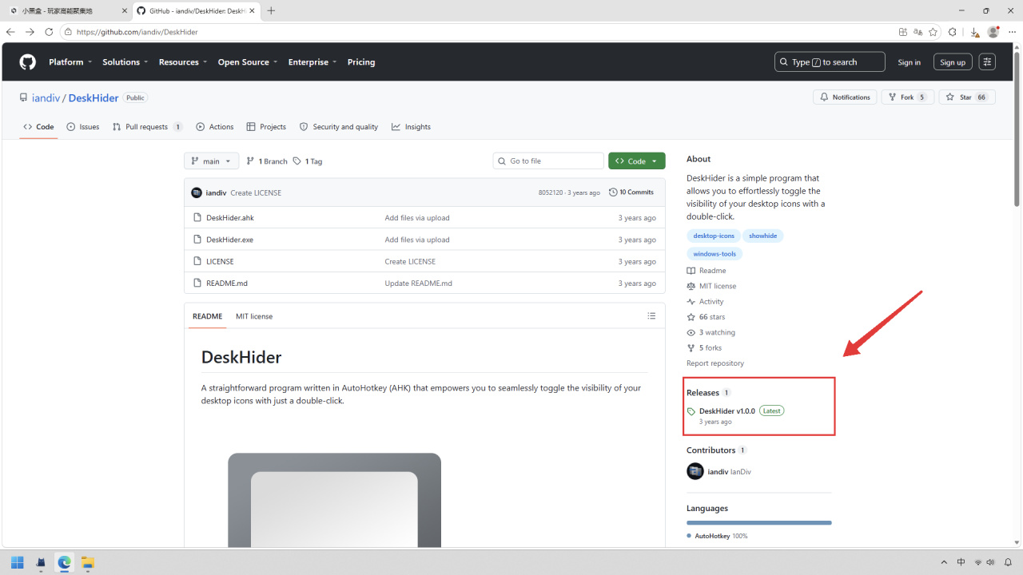The height and width of the screenshot is (575, 1023).
Task: Open the notification bell in system tray
Action: (1009, 562)
